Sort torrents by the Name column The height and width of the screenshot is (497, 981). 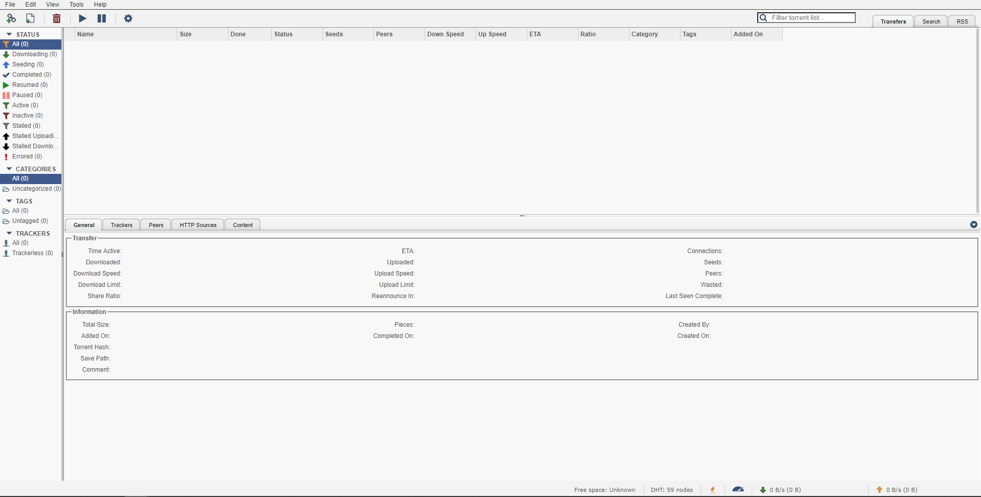pyautogui.click(x=126, y=34)
